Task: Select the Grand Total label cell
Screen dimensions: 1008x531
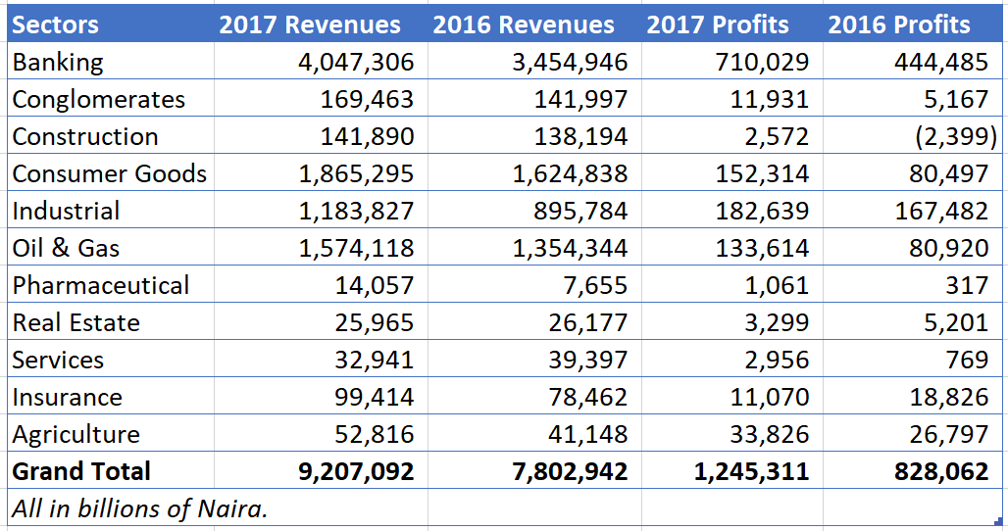Action: coord(81,472)
